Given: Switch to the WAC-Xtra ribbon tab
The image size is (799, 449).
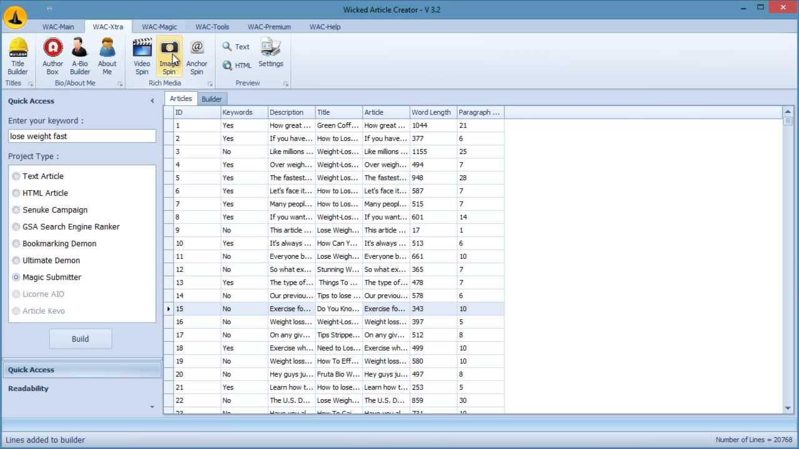Looking at the screenshot, I should click(108, 27).
